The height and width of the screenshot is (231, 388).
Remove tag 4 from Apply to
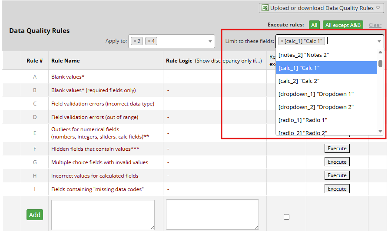149,41
